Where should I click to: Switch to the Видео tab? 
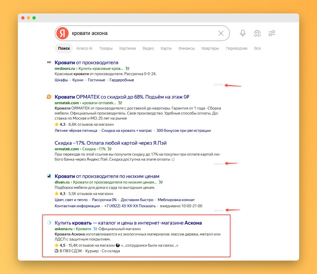coord(148,48)
